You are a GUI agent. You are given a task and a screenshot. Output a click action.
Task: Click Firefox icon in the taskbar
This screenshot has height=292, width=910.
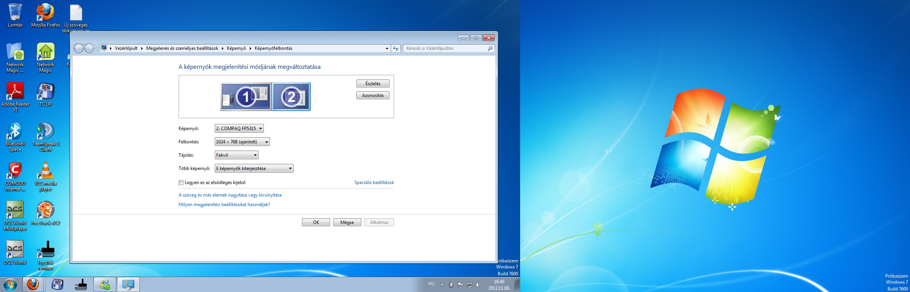point(33,284)
